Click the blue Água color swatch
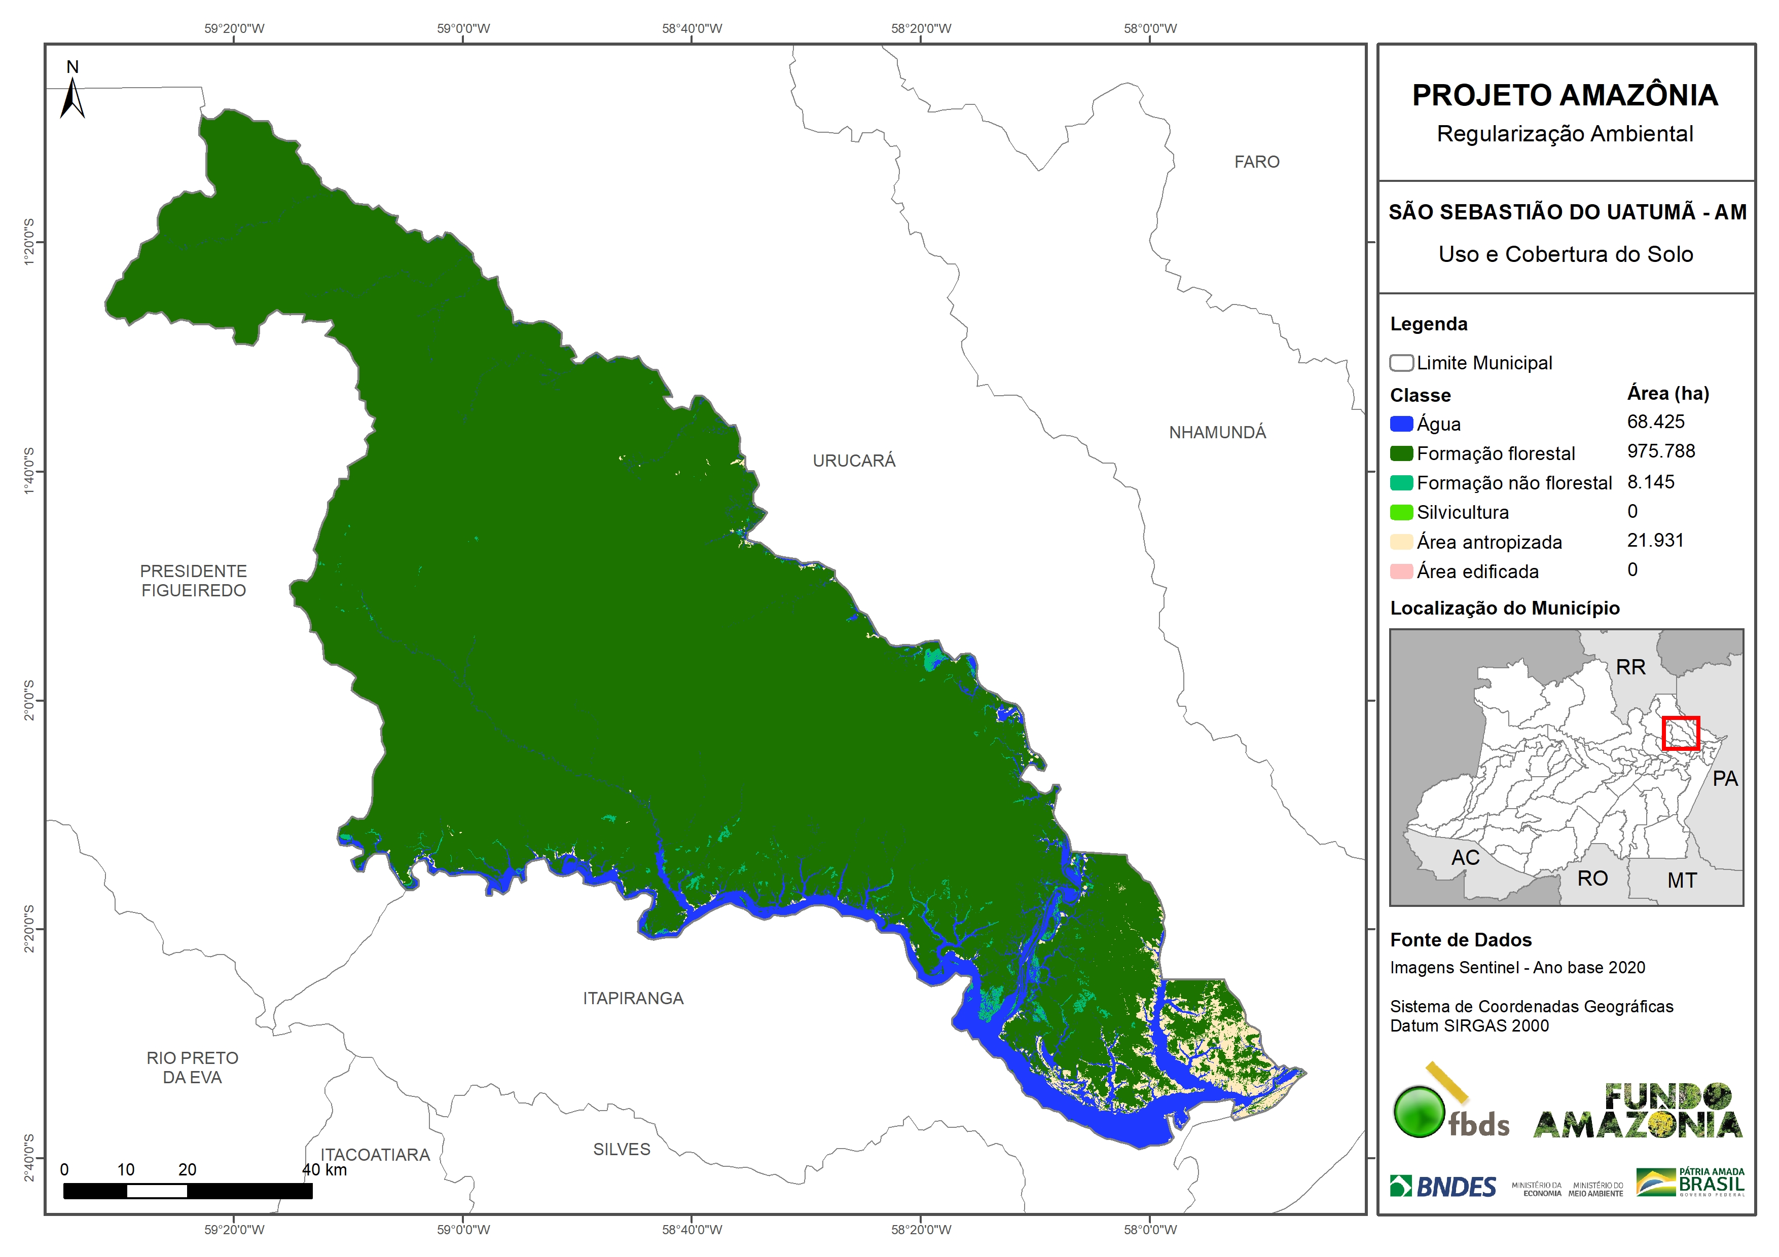The width and height of the screenshot is (1779, 1257). point(1401,424)
